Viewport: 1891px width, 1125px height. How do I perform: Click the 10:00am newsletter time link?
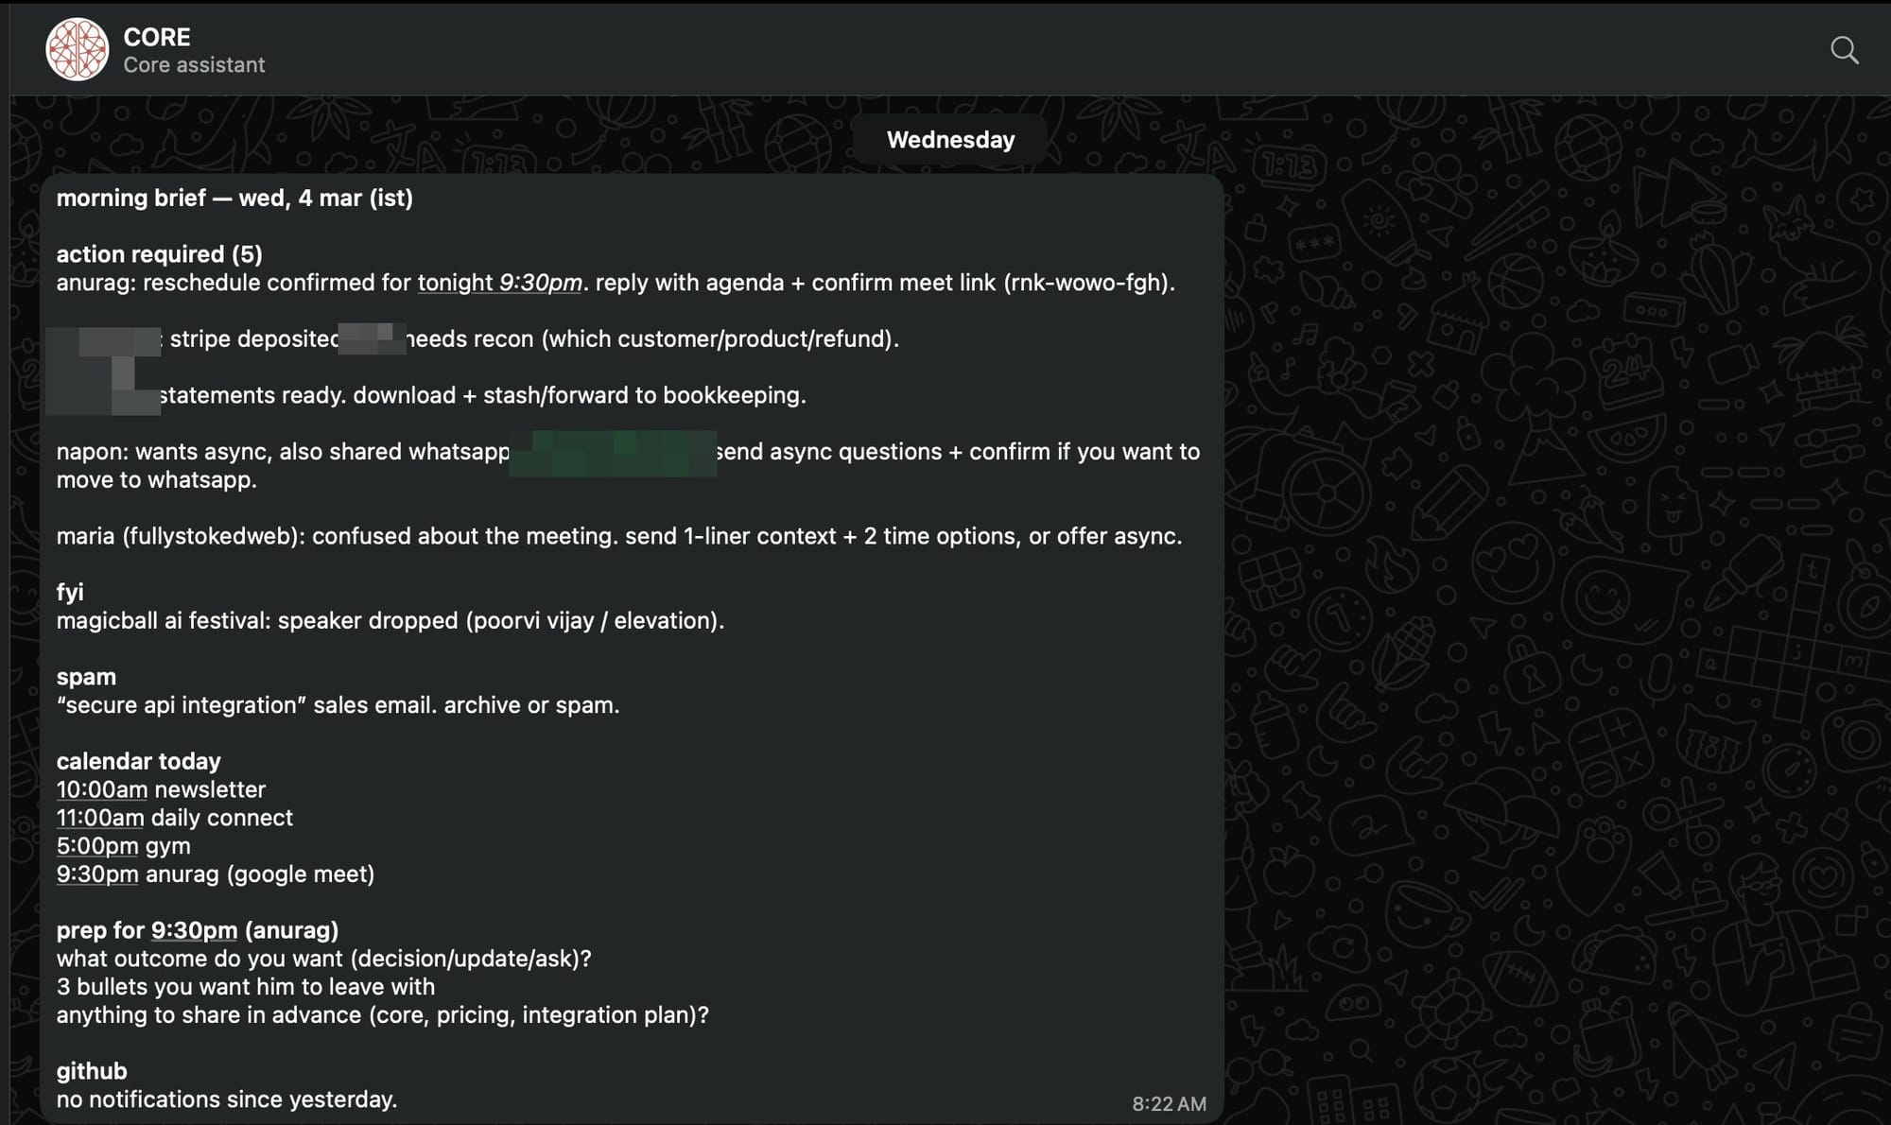(101, 789)
